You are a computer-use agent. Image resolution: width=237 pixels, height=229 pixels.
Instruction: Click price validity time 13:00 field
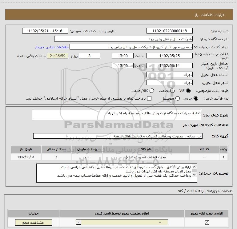pos(123,65)
